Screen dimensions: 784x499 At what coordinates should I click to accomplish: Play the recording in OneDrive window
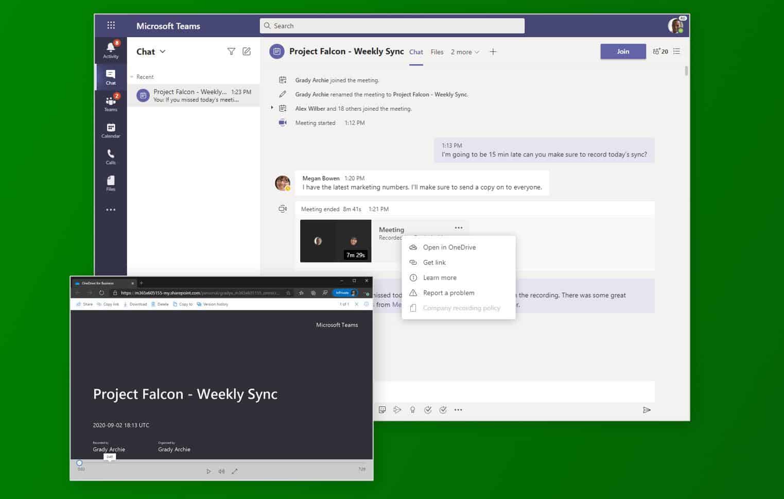208,471
